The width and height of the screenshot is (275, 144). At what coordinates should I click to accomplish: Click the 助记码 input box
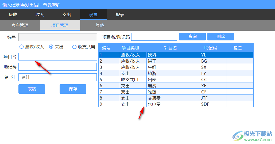coord(58,67)
